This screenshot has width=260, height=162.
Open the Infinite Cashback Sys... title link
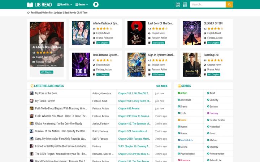tap(105, 23)
